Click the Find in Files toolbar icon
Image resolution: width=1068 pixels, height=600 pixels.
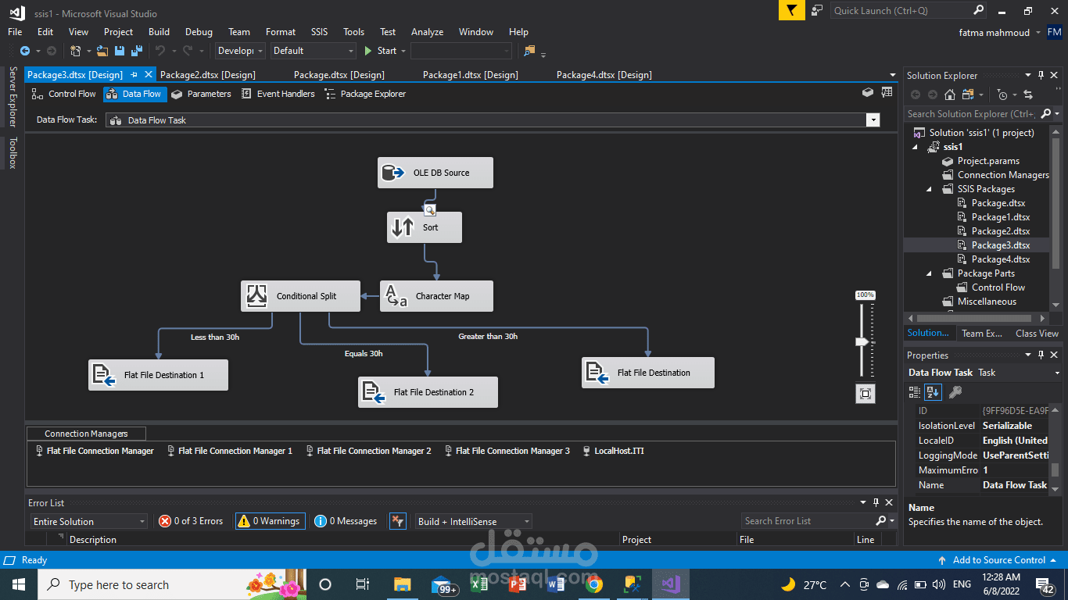530,51
